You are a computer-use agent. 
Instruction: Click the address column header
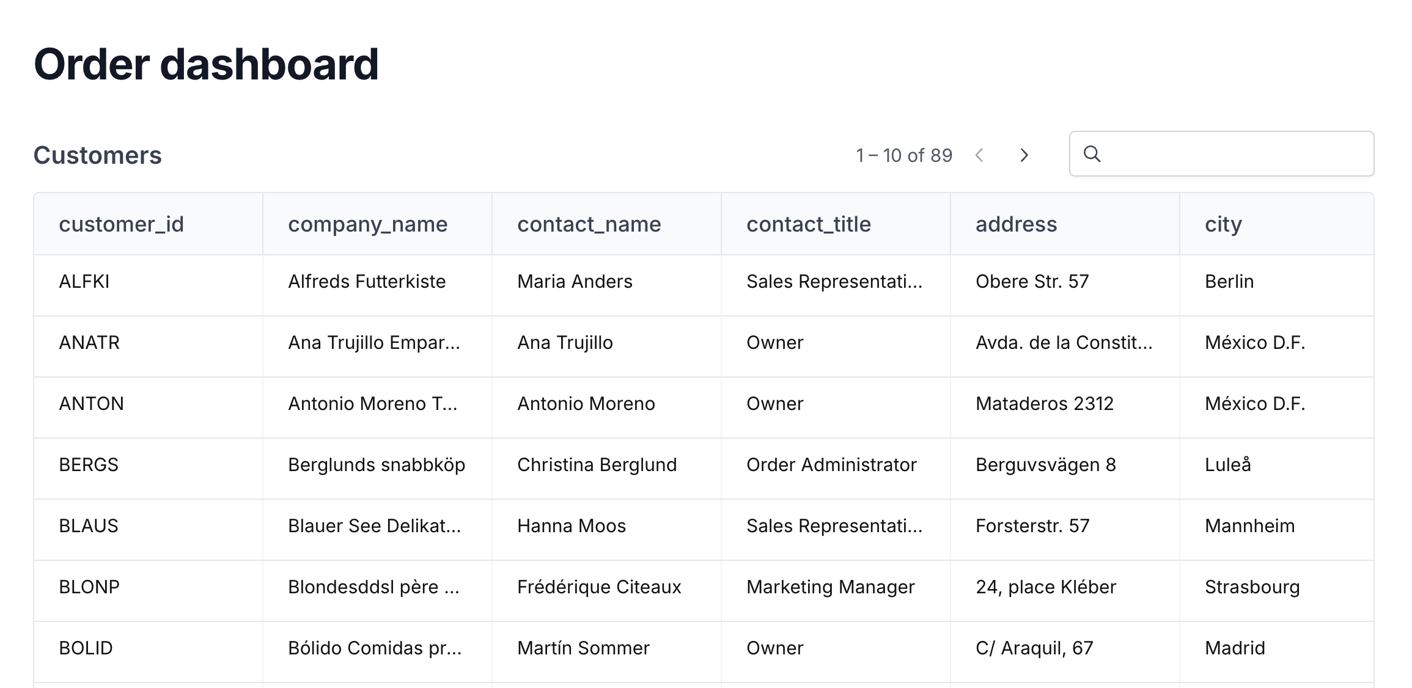(1016, 224)
